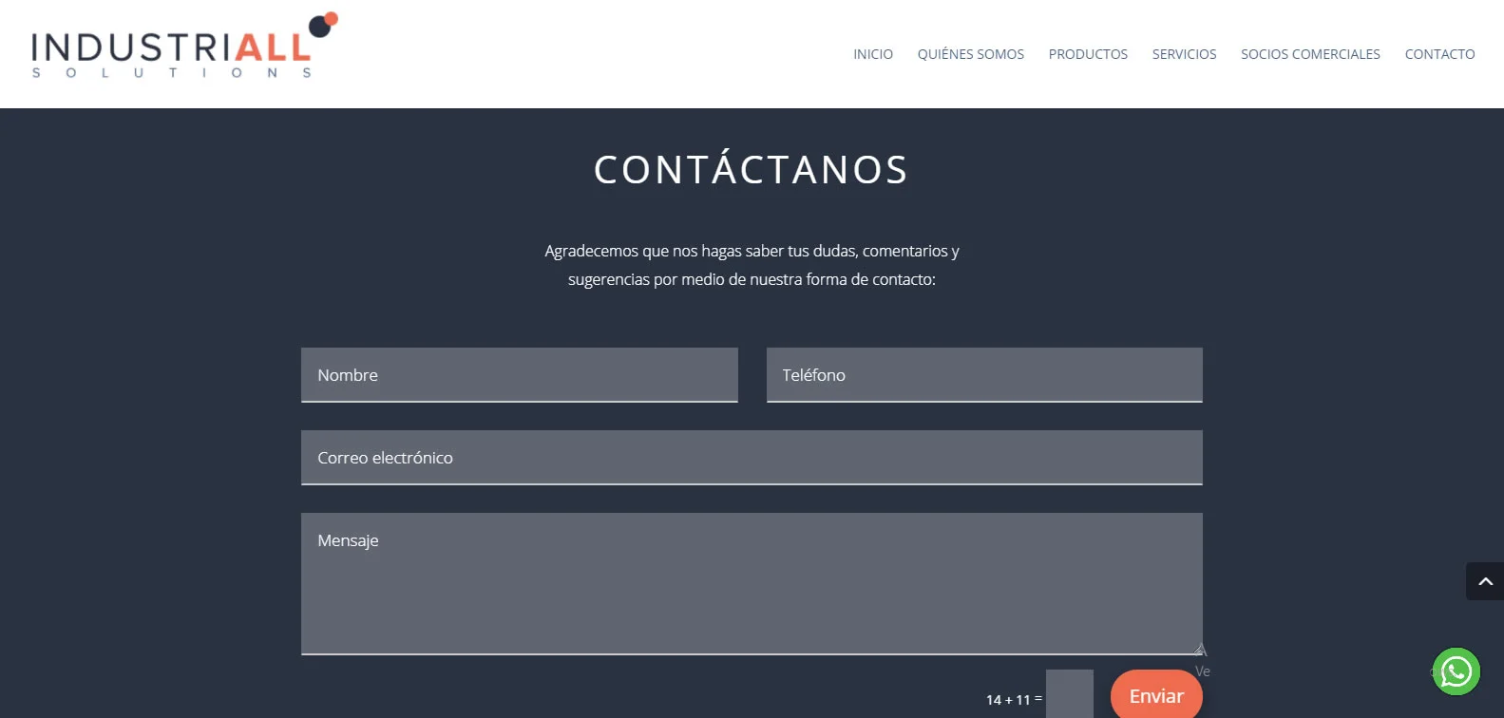
Task: Click inside the Teléfono field
Action: point(983,375)
